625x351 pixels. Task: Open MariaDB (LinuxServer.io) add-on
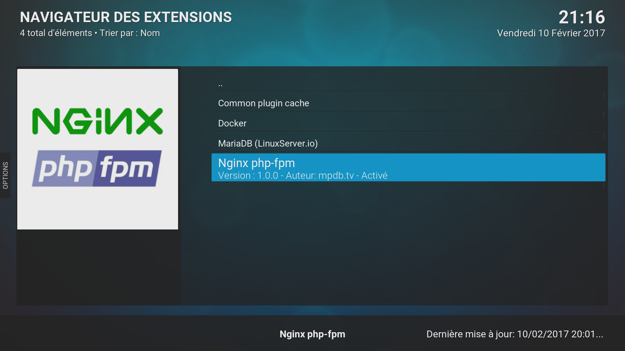268,144
